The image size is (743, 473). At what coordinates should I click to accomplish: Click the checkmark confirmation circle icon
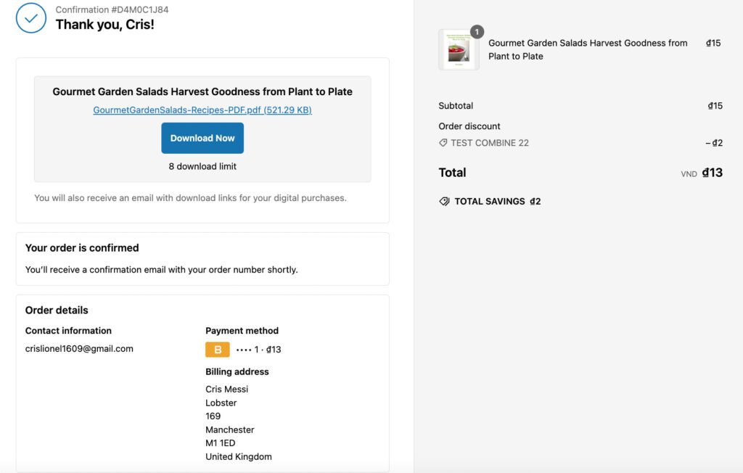click(30, 18)
